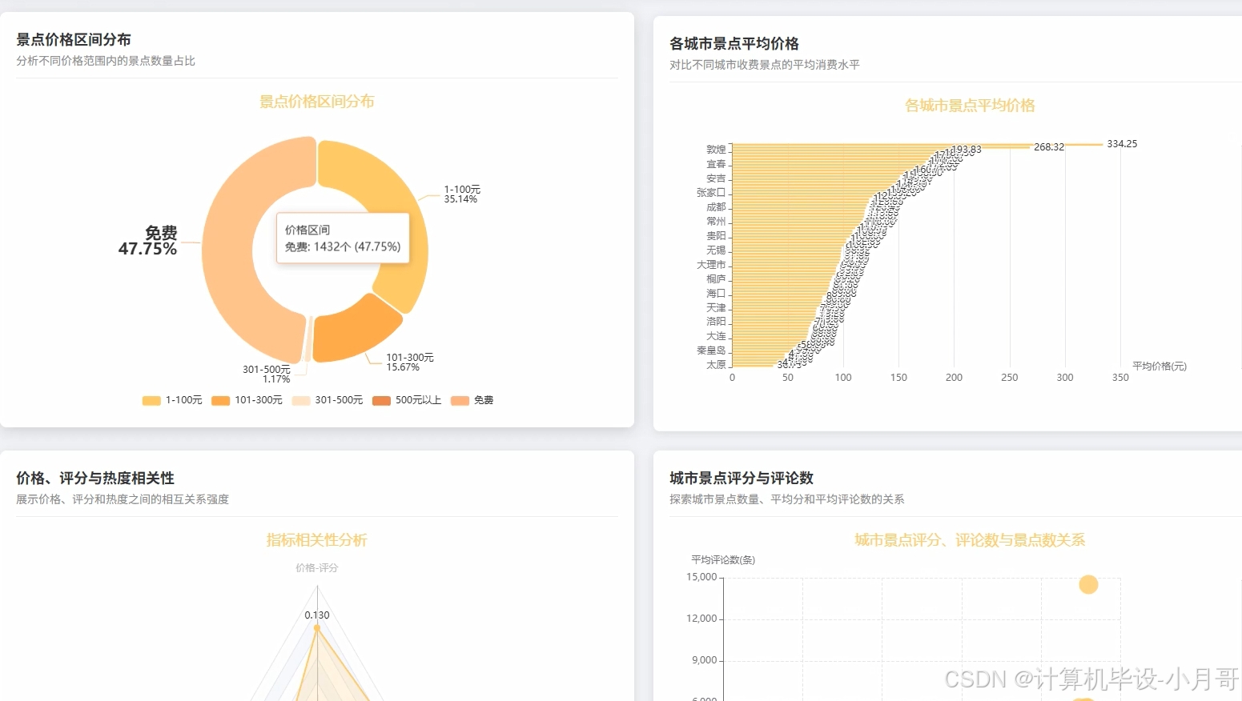Click the 张家口 city axis label

click(711, 193)
